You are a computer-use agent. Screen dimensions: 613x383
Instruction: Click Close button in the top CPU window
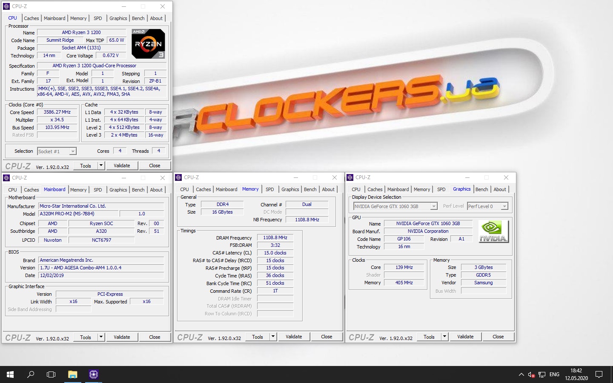[x=155, y=166]
